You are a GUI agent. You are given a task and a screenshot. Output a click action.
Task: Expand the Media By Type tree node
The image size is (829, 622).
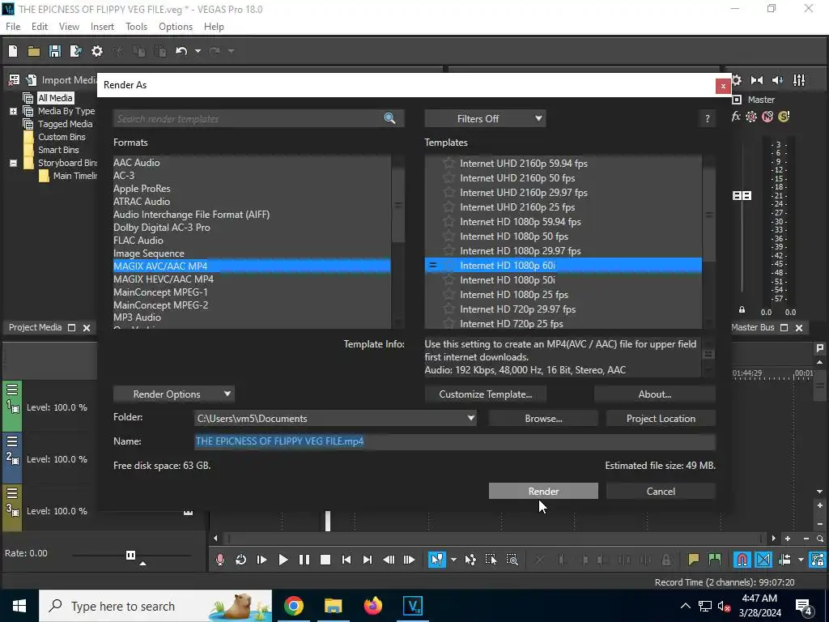(x=13, y=111)
